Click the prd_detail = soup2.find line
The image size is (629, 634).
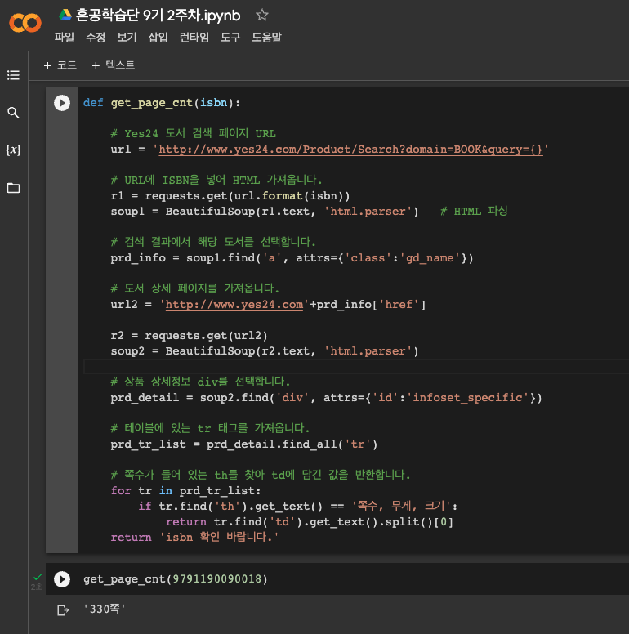[326, 397]
